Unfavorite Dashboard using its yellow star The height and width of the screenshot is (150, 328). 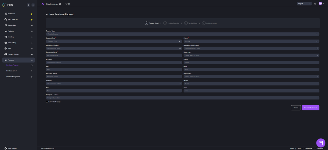point(32,14)
